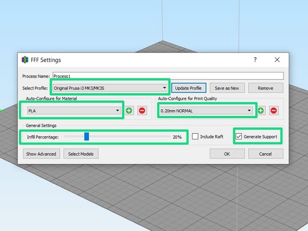Click the Cancel button

pyautogui.click(x=265, y=154)
